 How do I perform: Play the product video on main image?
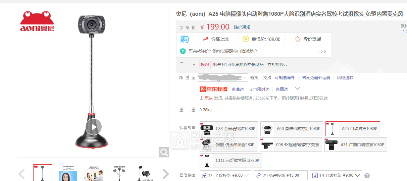click(x=93, y=127)
